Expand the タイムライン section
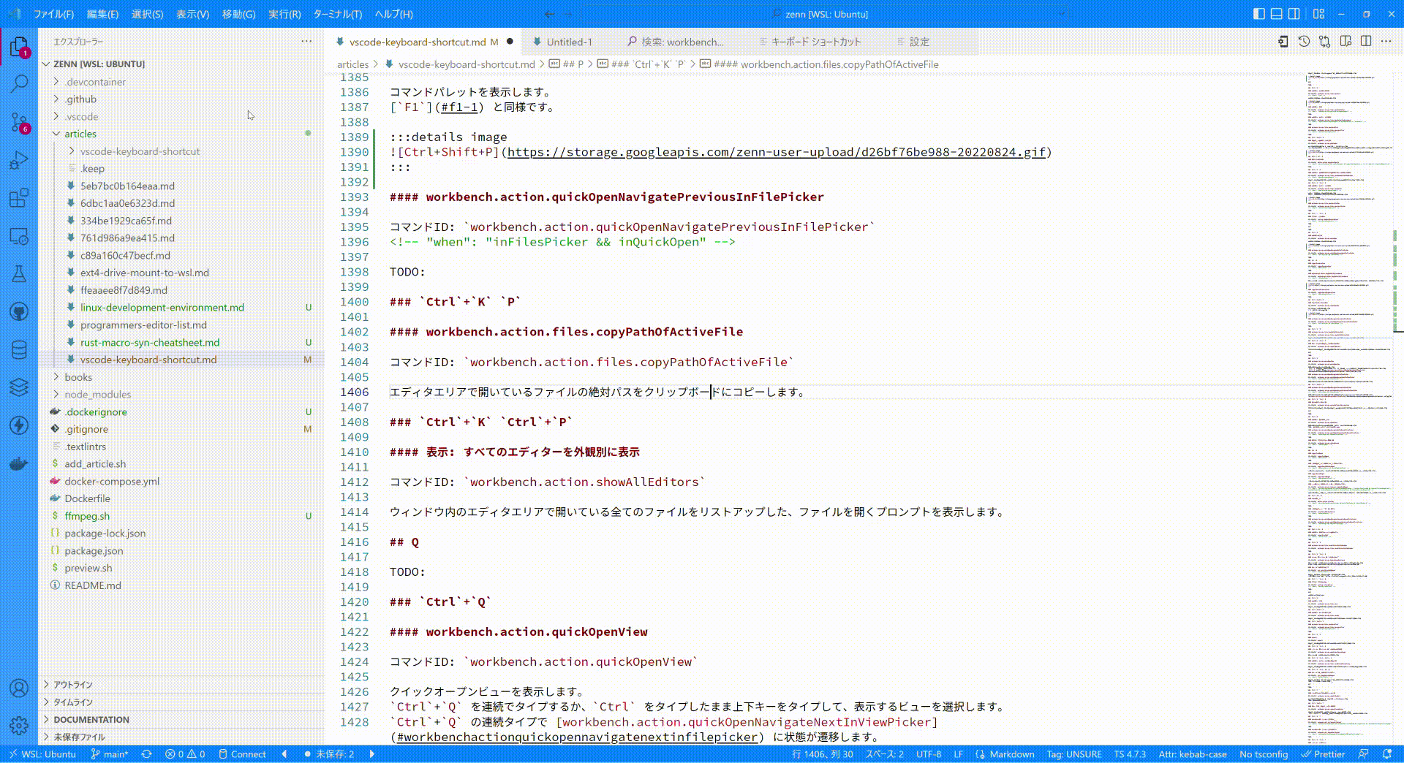 pos(181,702)
